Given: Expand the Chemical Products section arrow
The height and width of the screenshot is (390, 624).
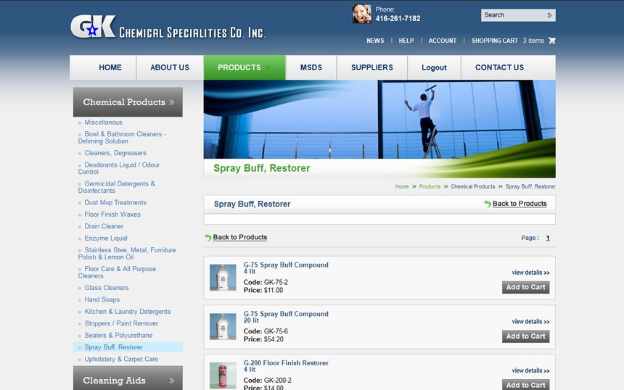Looking at the screenshot, I should tap(172, 102).
